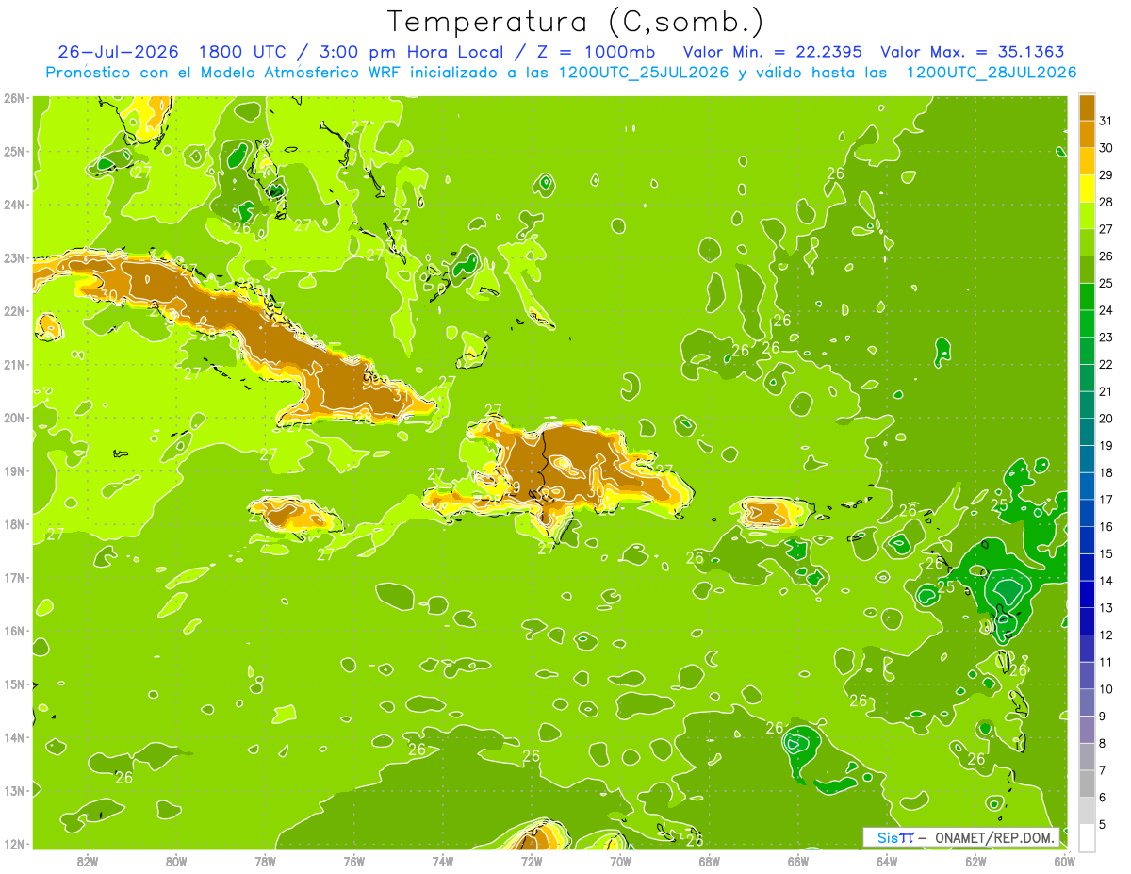Click the 12N latitude axis label
Viewport: 1131px width, 874px height.
coord(14,844)
